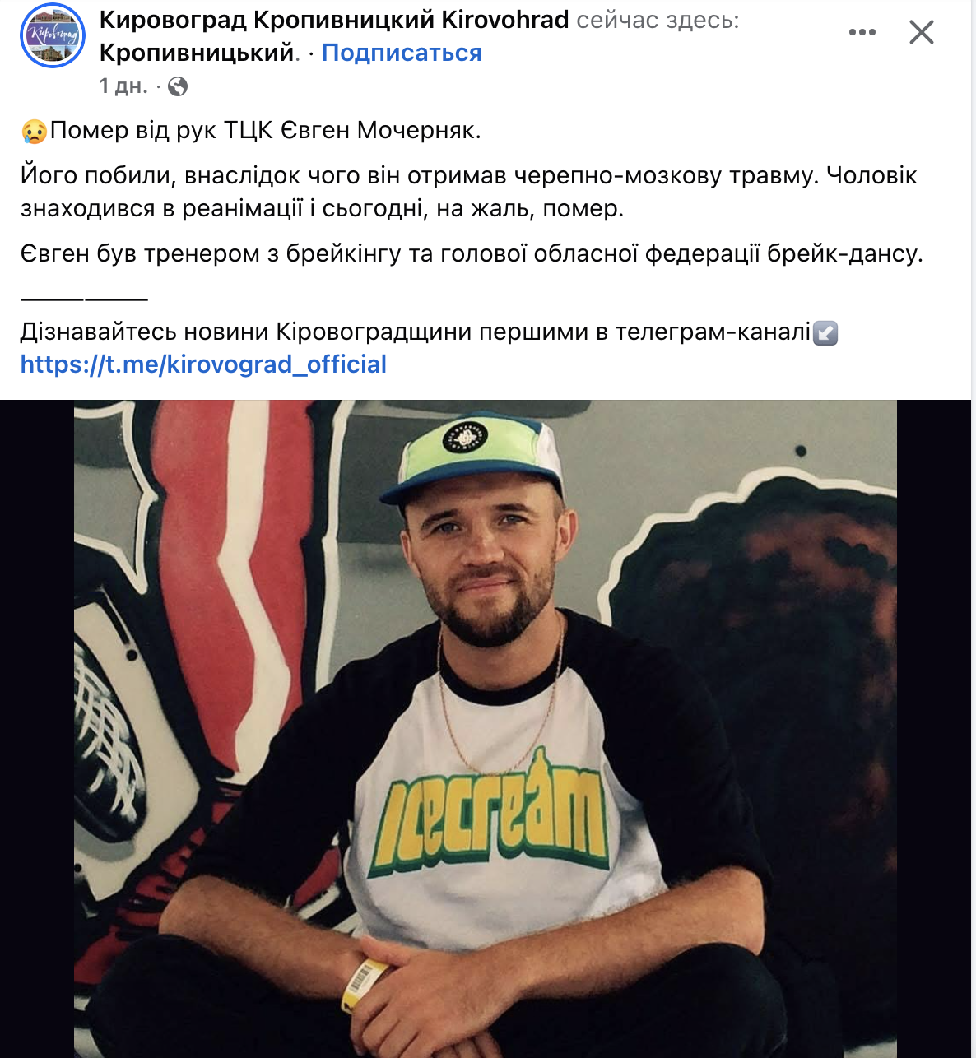
Task: Open the Кропивницький location link
Action: [x=196, y=53]
